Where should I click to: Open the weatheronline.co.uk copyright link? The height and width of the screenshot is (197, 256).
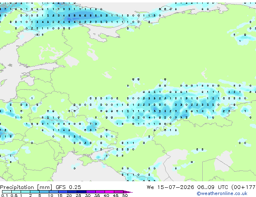[222, 193]
